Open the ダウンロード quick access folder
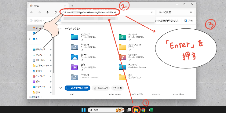The width and height of the screenshot is (226, 113). pyautogui.click(x=131, y=37)
